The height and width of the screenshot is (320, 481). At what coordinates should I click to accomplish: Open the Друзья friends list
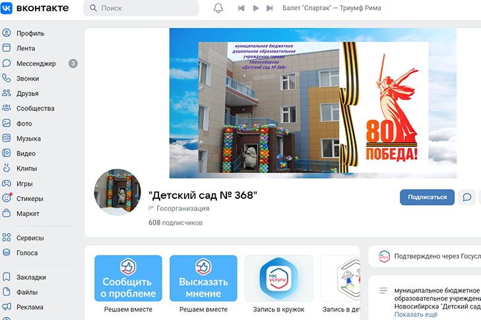point(27,93)
